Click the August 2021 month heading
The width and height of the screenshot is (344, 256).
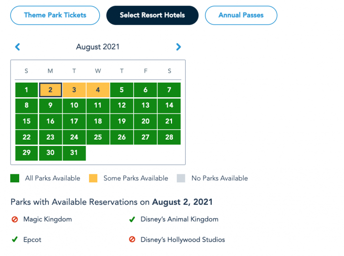pyautogui.click(x=98, y=47)
